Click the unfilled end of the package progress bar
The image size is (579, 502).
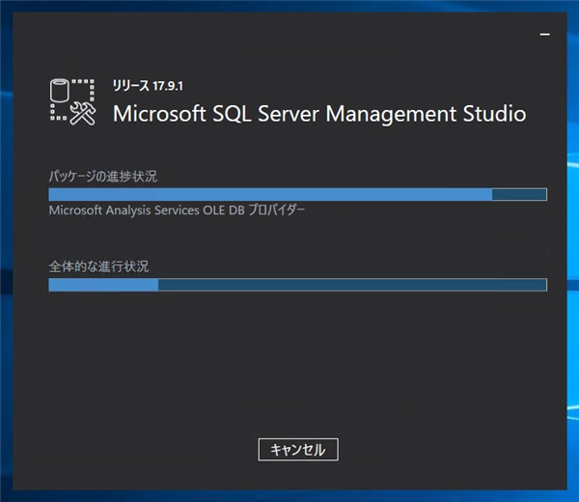coord(519,194)
